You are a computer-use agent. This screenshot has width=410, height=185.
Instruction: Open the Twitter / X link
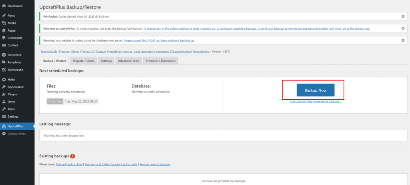click(x=88, y=52)
